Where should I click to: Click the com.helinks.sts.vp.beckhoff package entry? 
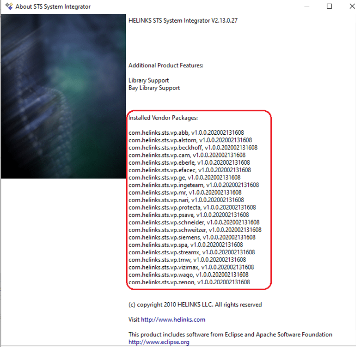pos(193,148)
